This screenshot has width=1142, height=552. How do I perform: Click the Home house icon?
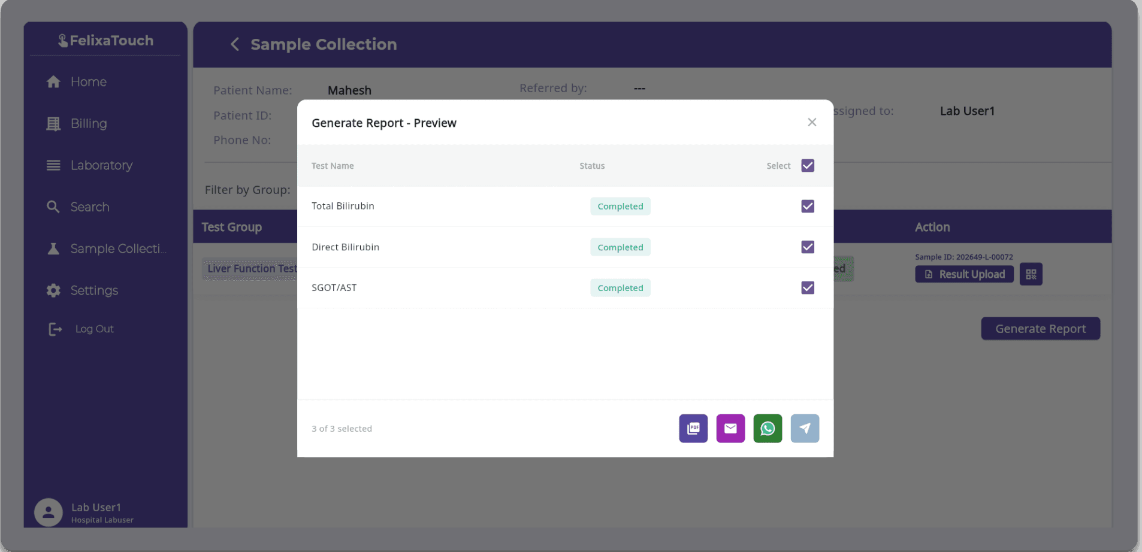[53, 82]
